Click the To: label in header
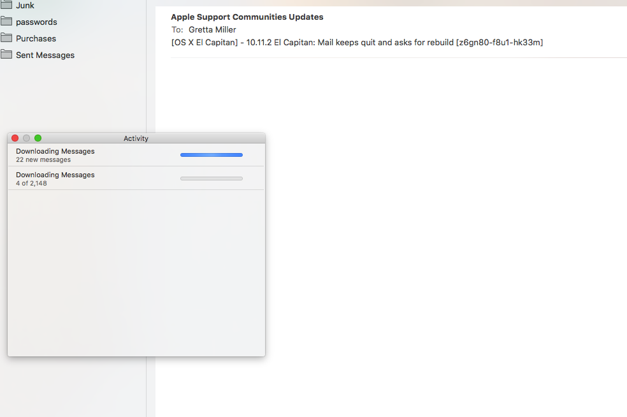The image size is (627, 417). click(177, 29)
